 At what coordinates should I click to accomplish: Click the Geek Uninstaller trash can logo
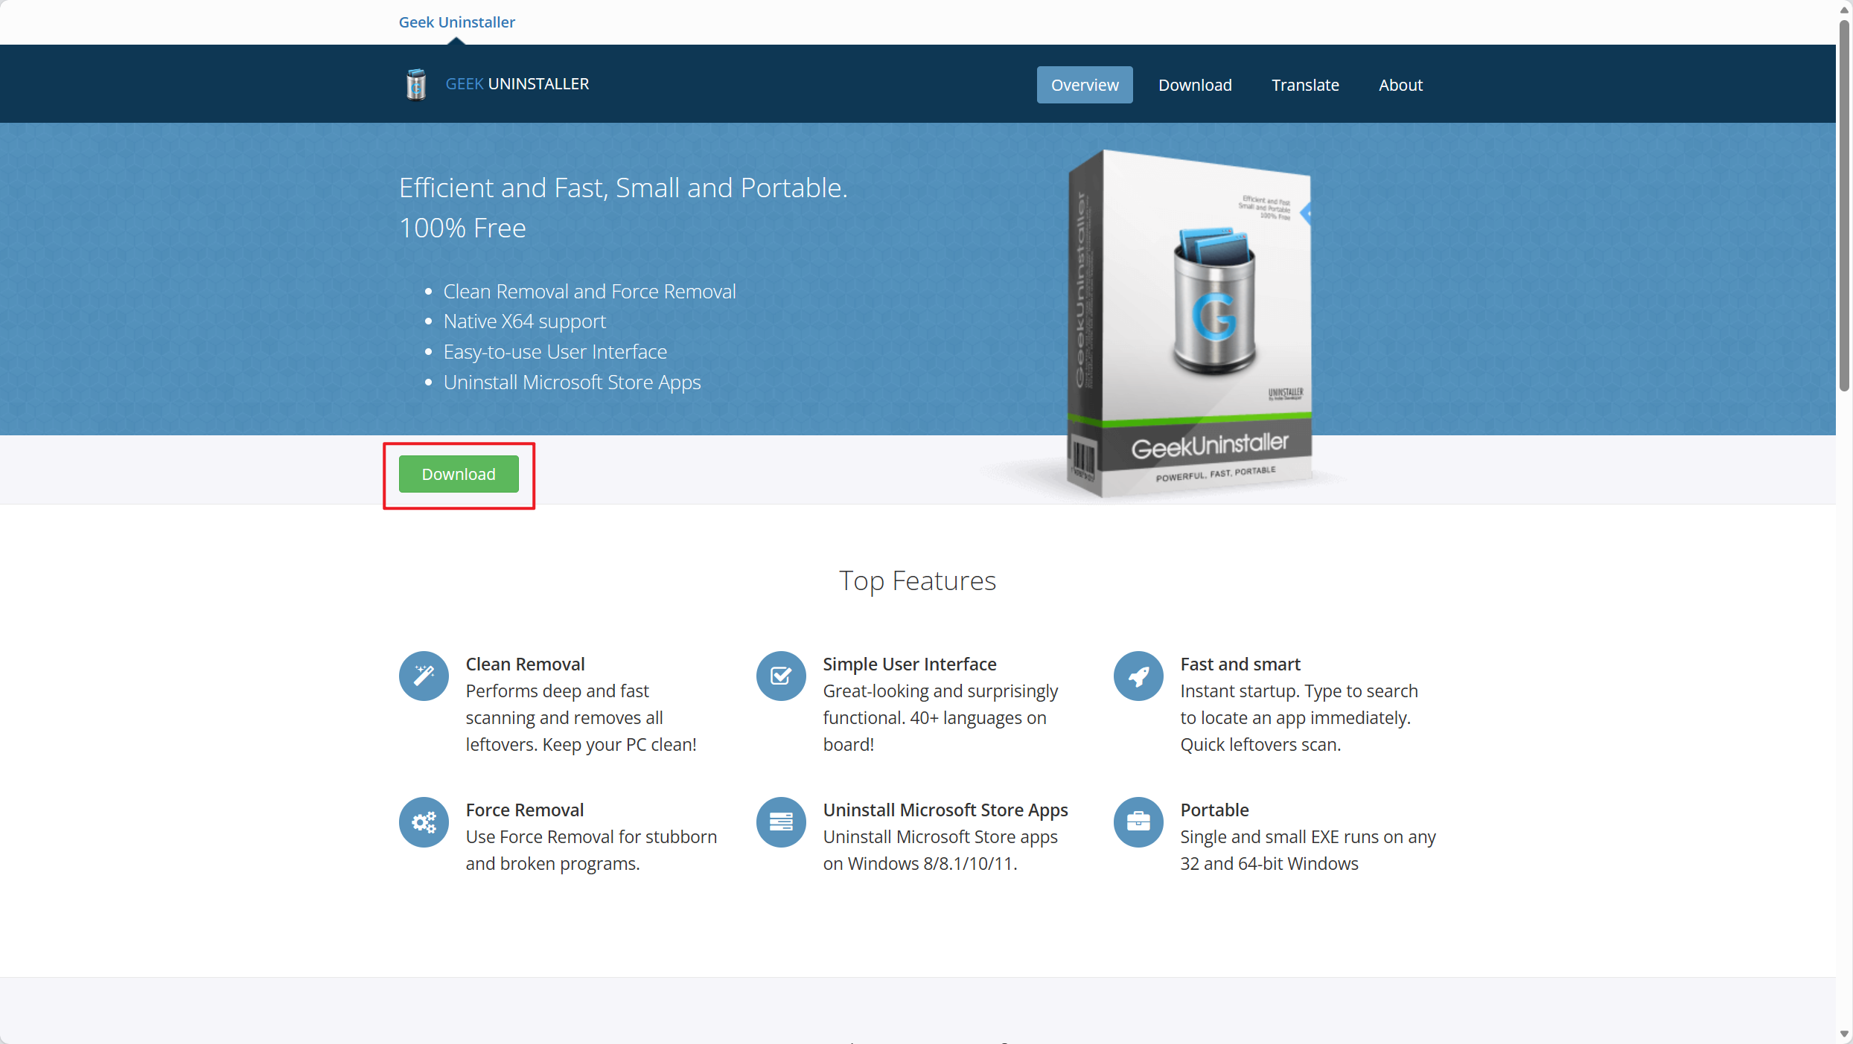[x=416, y=84]
